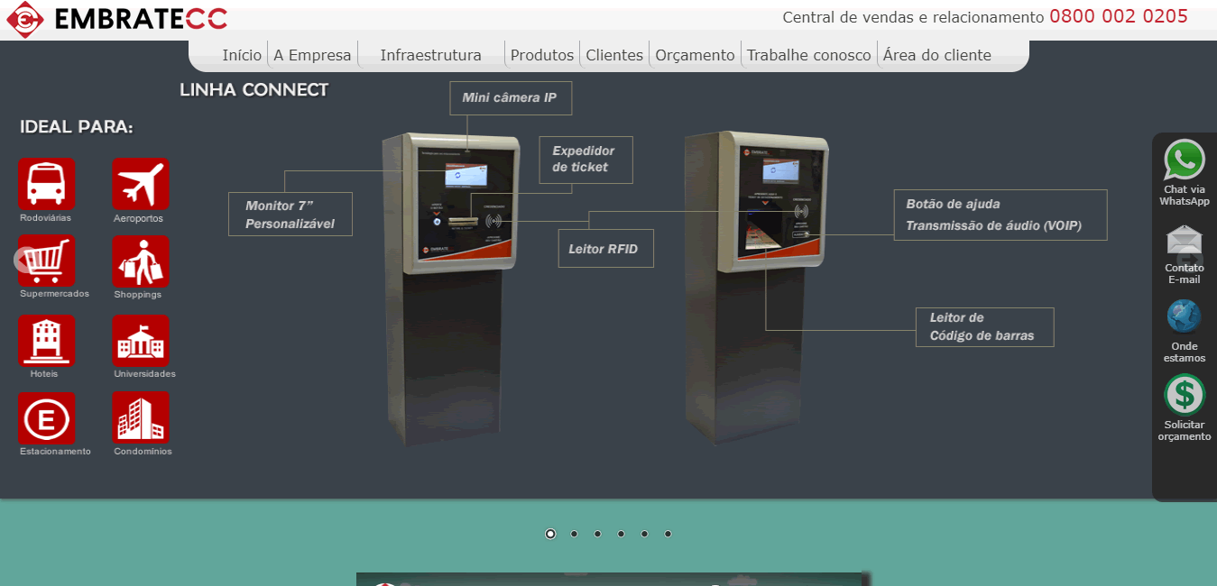Viewport: 1217px width, 586px height.
Task: Click the IDEAL PARA: heading
Action: click(77, 127)
